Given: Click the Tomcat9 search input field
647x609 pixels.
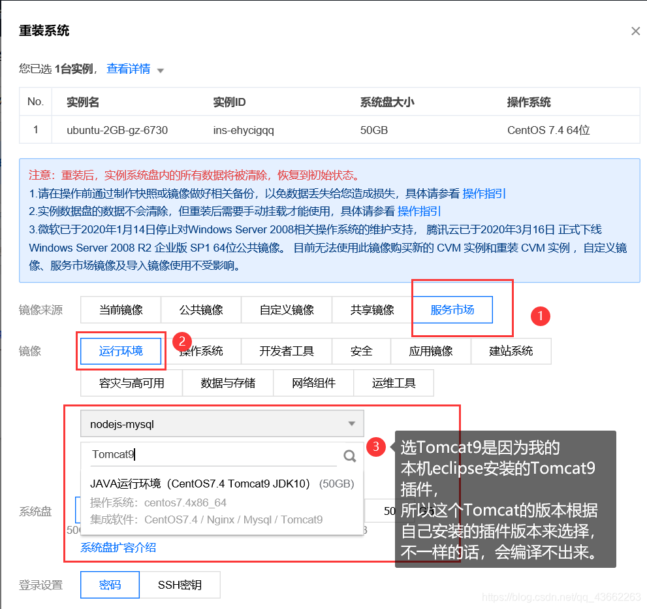Looking at the screenshot, I should (x=213, y=455).
